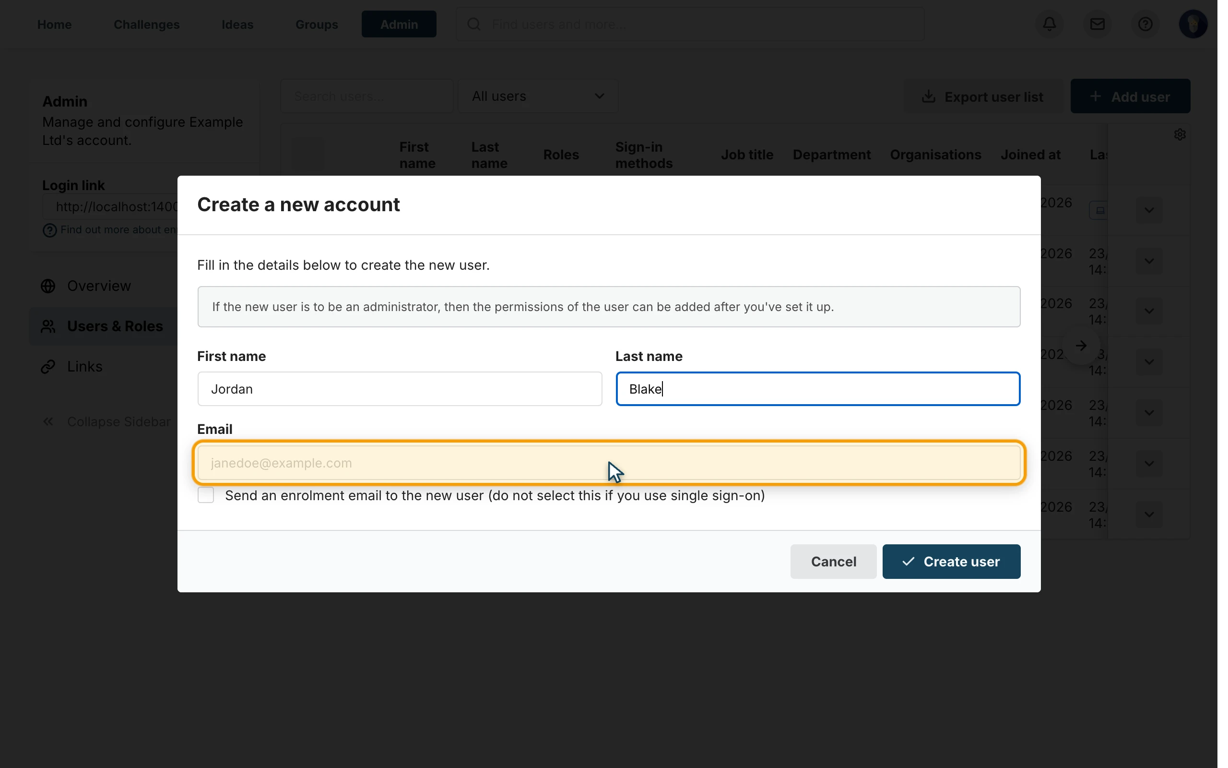Click the Sign-in methods column header
The image size is (1228, 768).
click(x=643, y=155)
